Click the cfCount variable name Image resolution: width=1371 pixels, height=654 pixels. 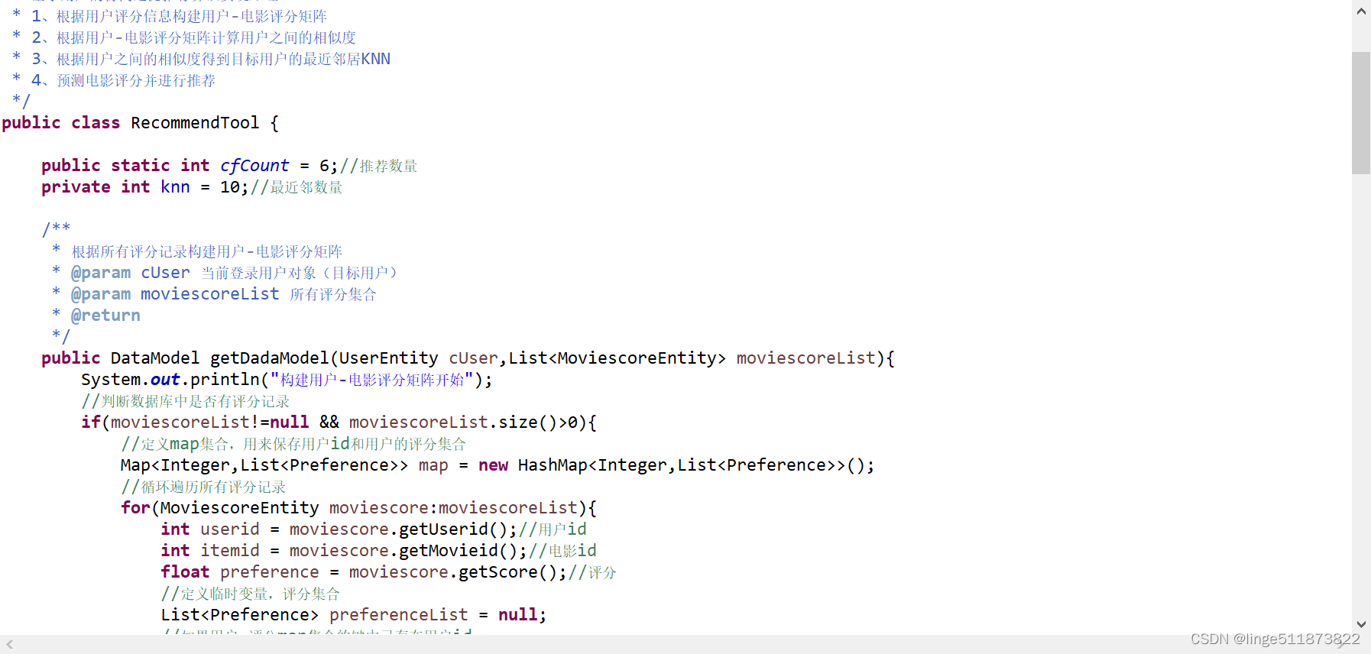[x=254, y=166]
